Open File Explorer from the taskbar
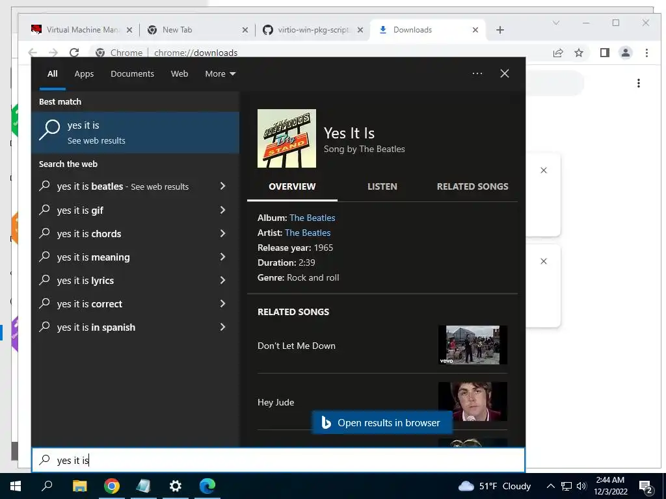Viewport: 666px width, 499px height. (x=79, y=486)
